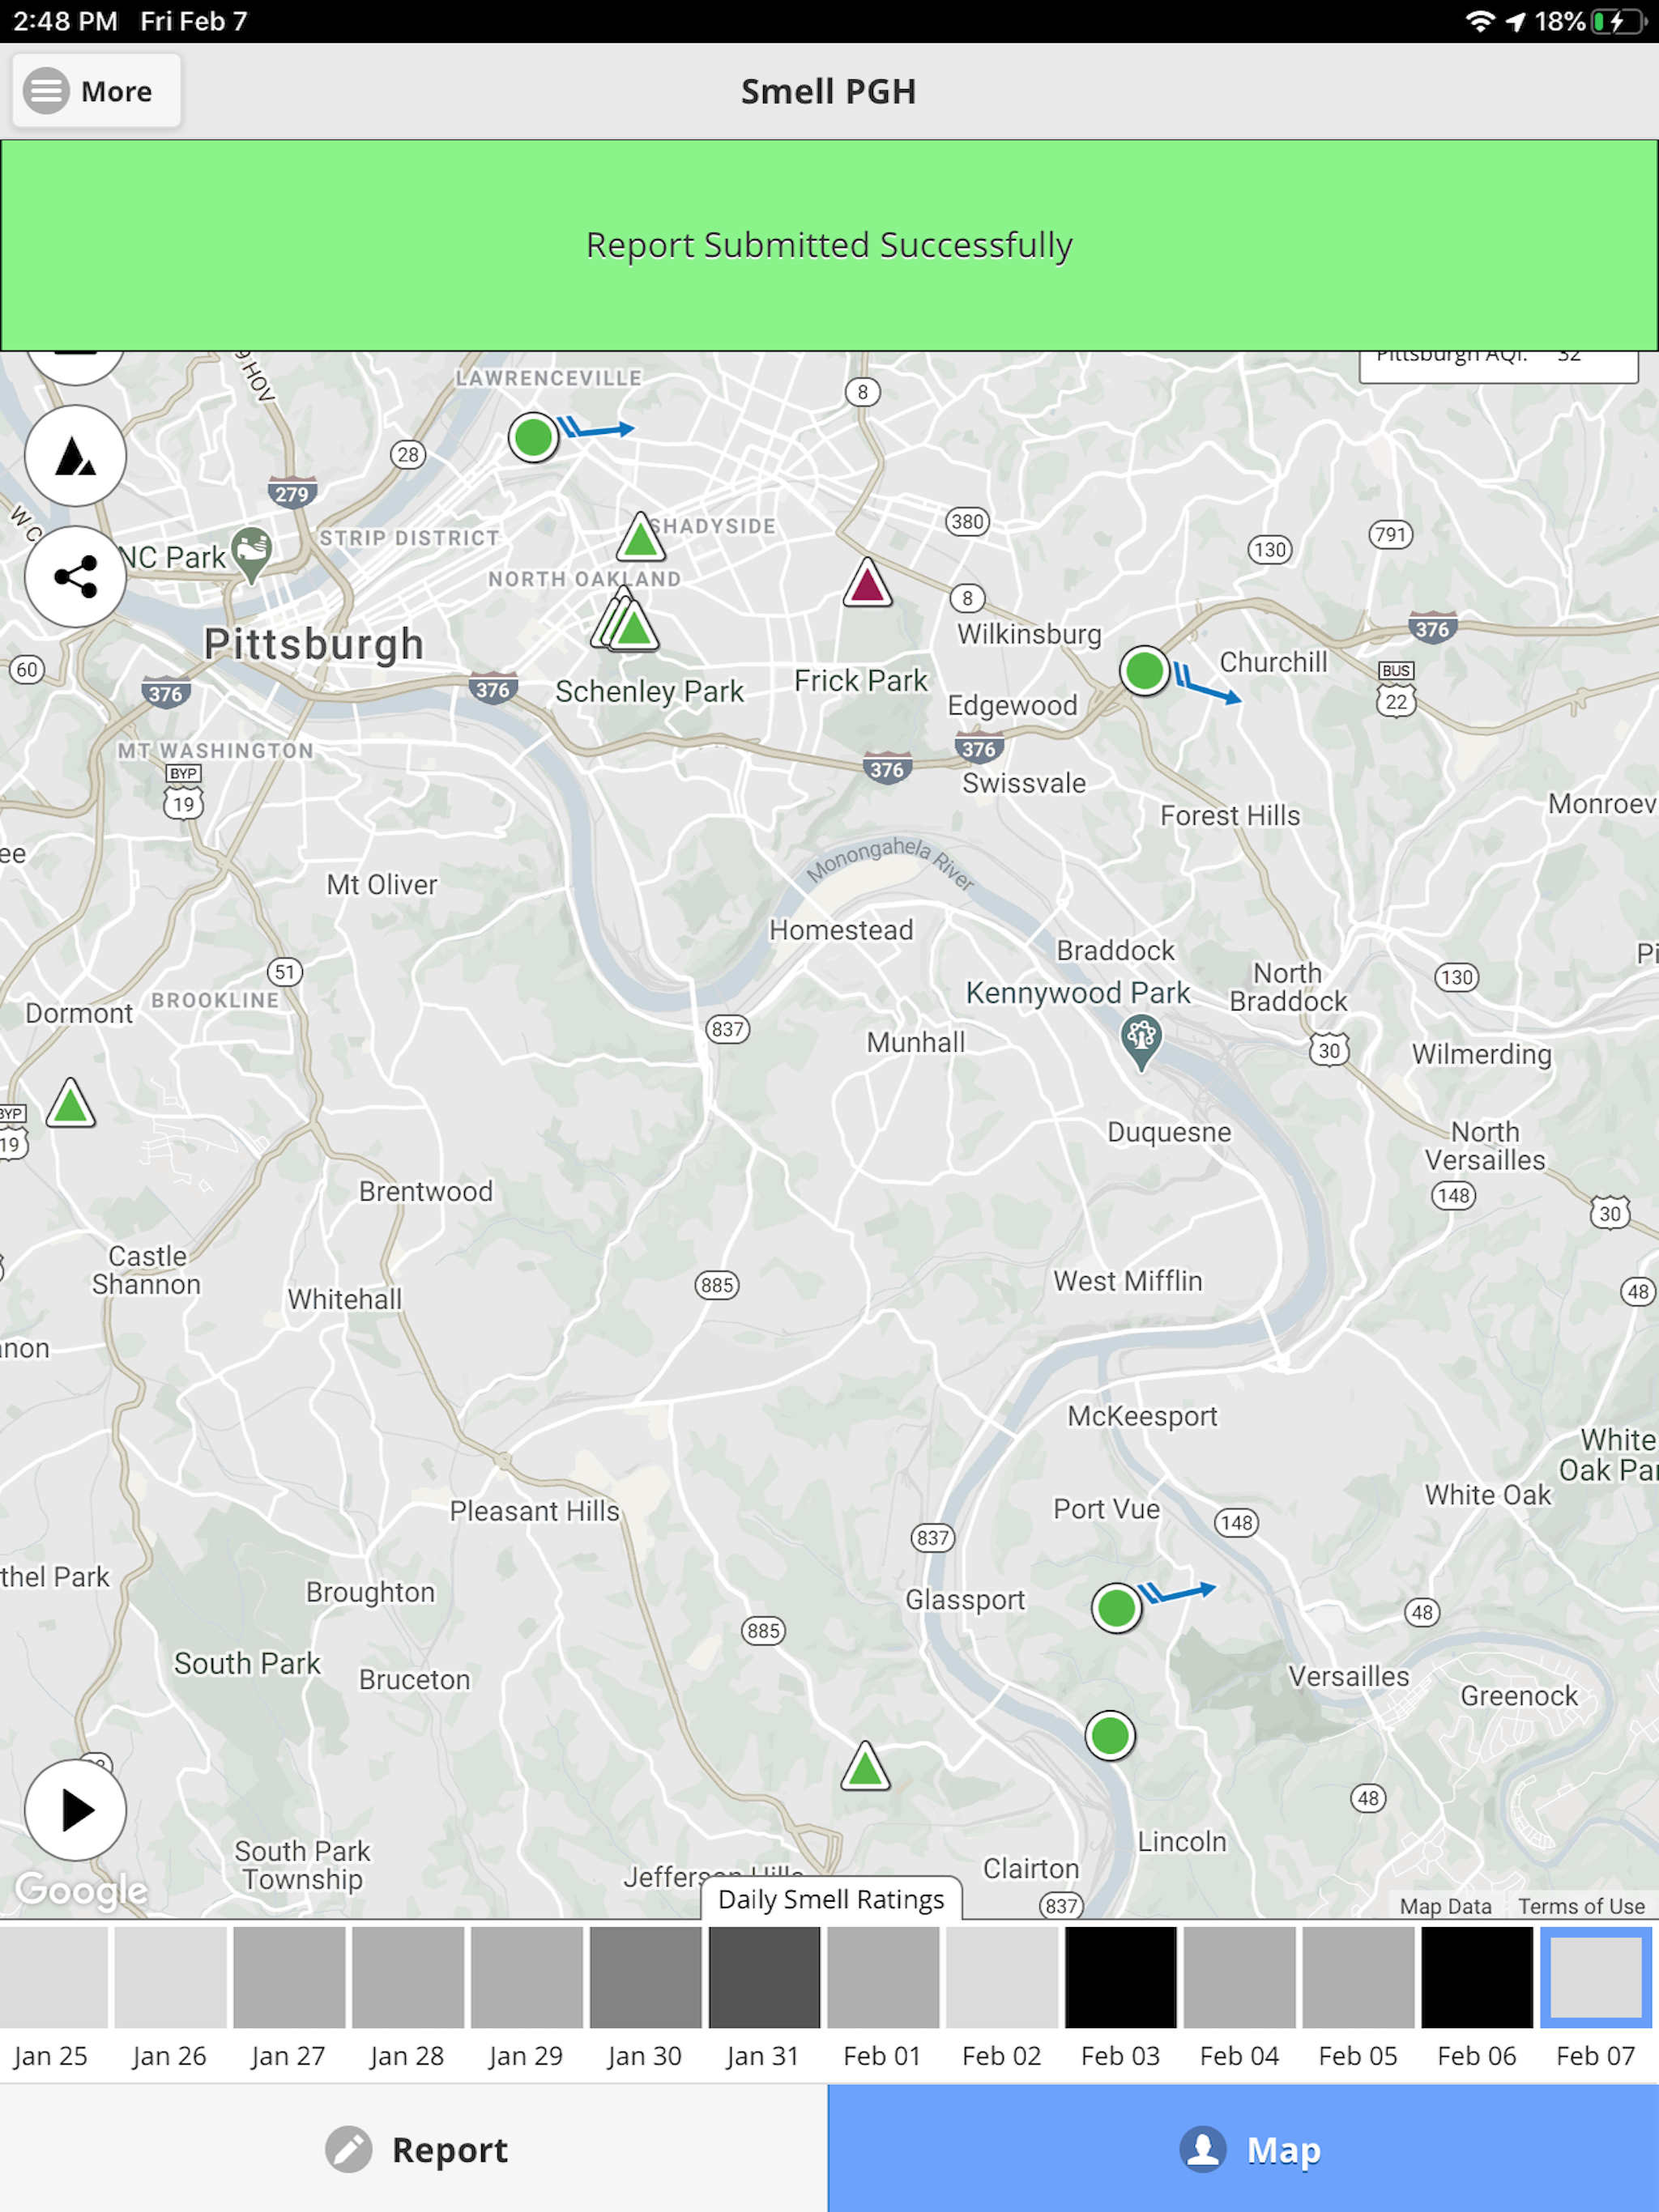Open green smell report triangle near Dormont
1659x2212 pixels.
pos(70,1103)
